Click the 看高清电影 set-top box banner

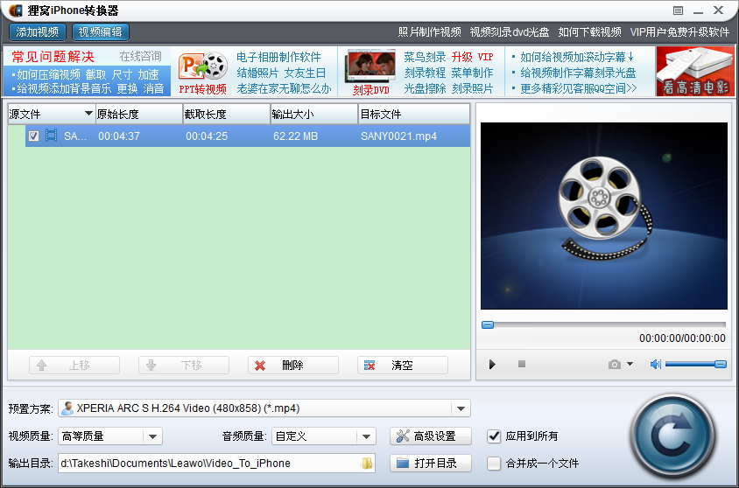[695, 71]
